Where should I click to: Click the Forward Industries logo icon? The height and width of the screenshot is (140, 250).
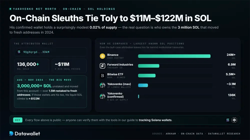pos(102,66)
